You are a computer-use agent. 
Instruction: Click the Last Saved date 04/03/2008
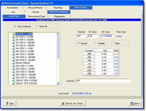click(82, 93)
